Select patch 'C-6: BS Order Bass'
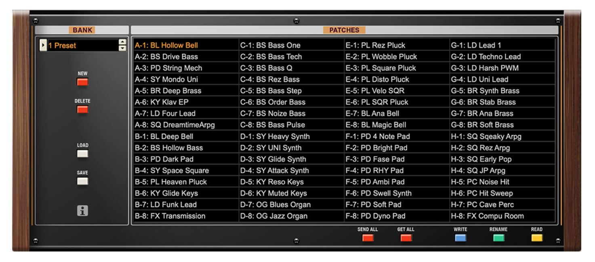This screenshot has height=262, width=595. click(292, 102)
